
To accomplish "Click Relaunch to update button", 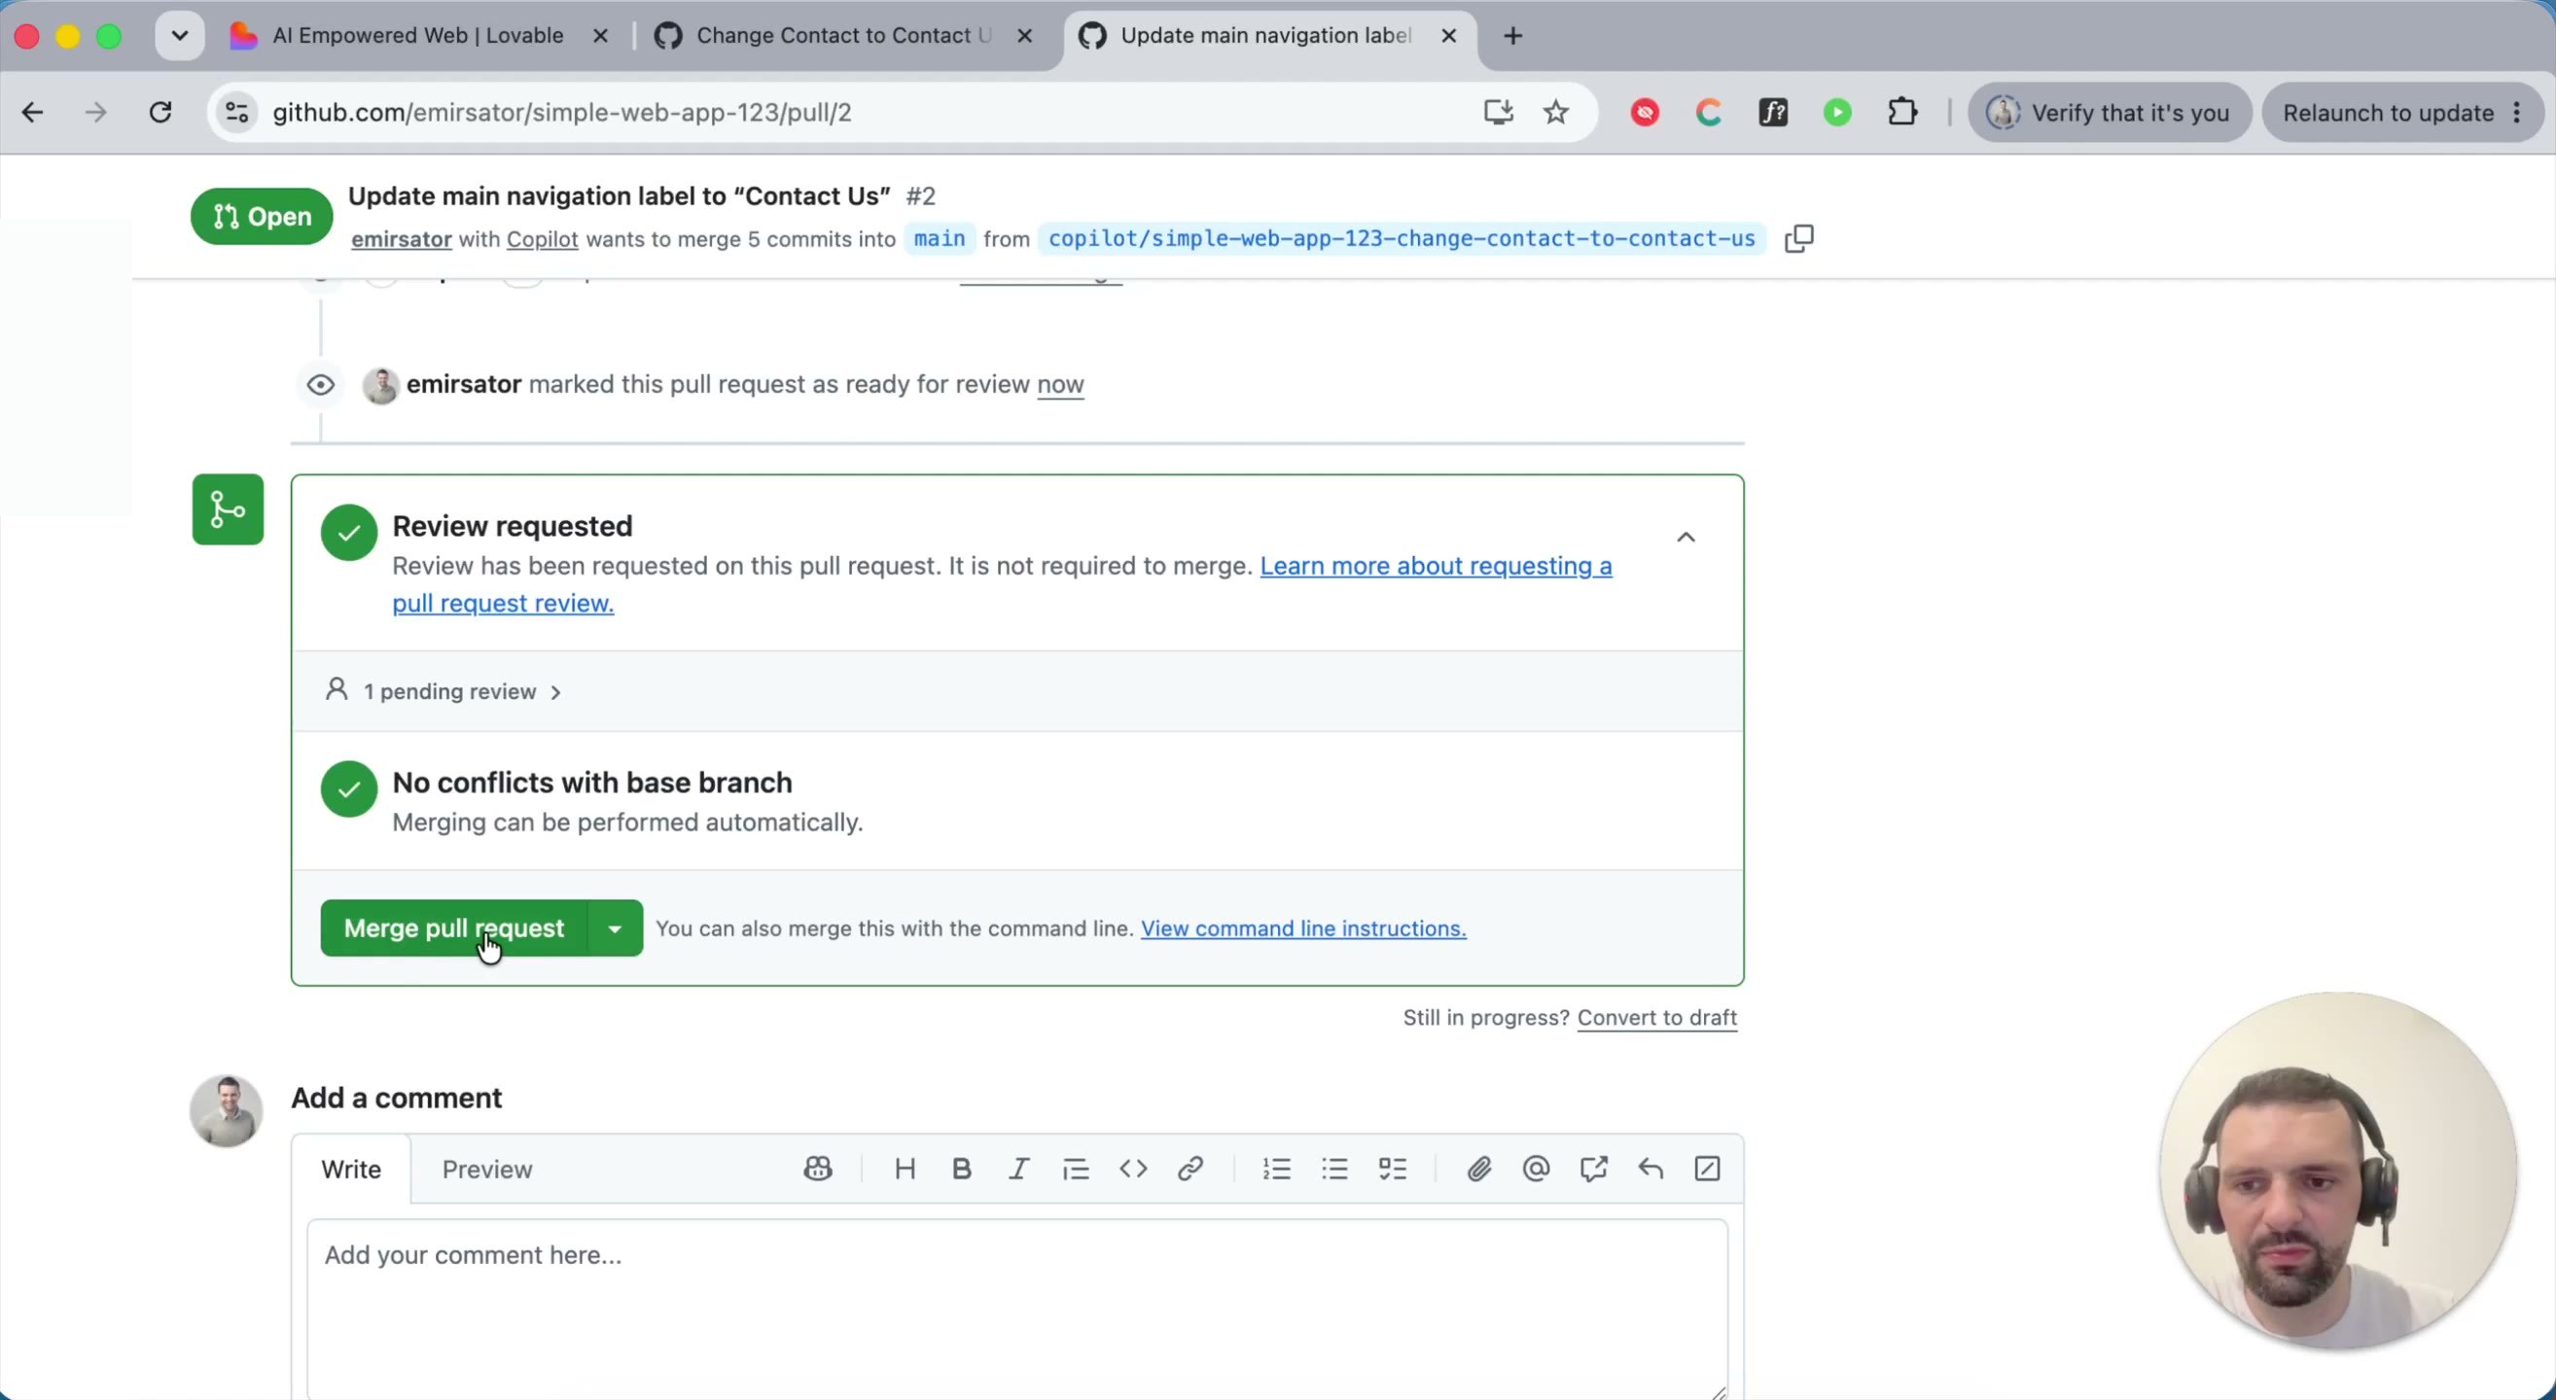I will [2389, 112].
